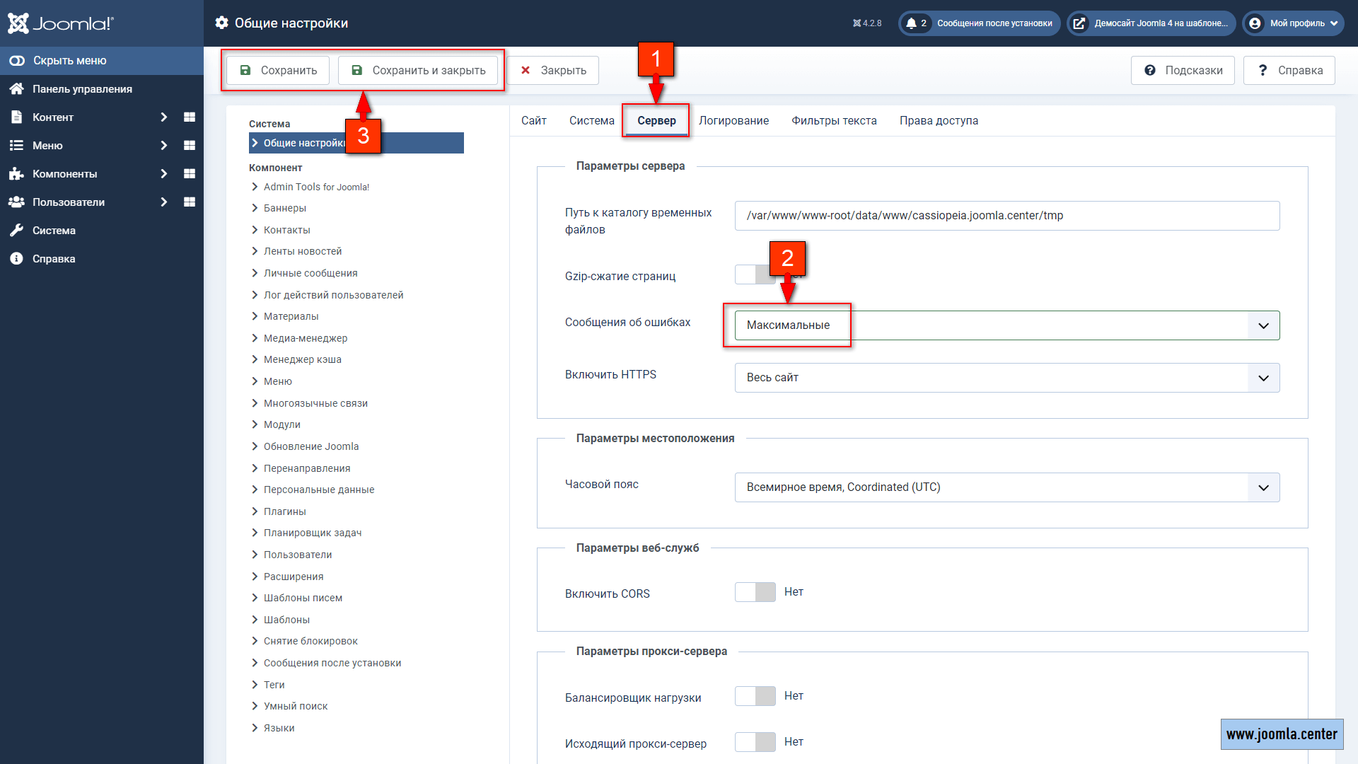Click the Справка toolbar button
The width and height of the screenshot is (1358, 764).
pyautogui.click(x=1289, y=70)
